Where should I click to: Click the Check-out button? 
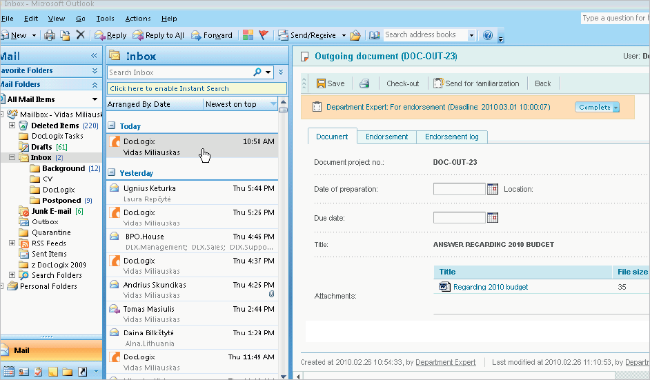(402, 83)
